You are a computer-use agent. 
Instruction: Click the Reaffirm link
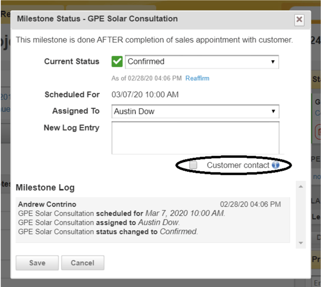point(197,78)
